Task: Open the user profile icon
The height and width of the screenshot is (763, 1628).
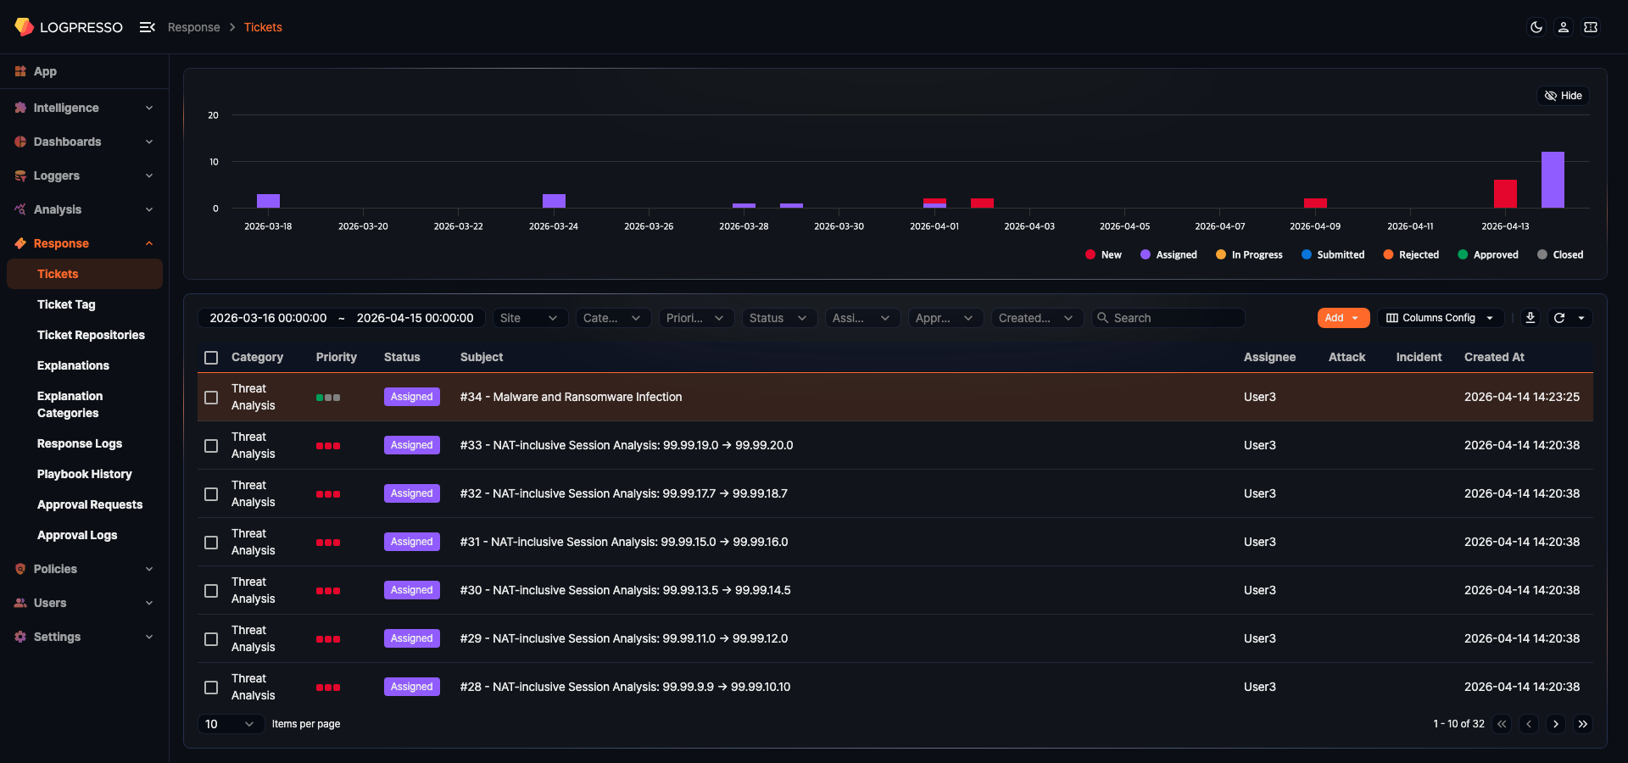Action: [x=1563, y=27]
